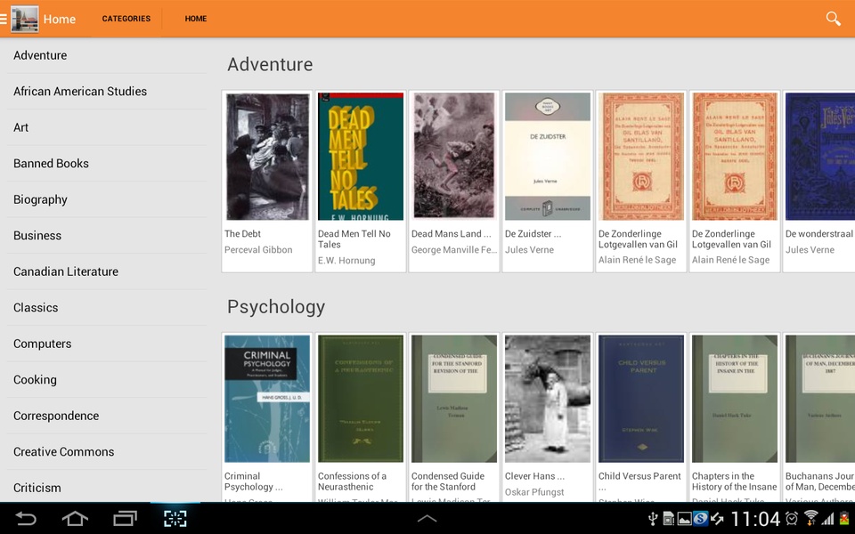The height and width of the screenshot is (534, 855).
Task: Switch to the CATEGORIES tab
Action: 126,19
